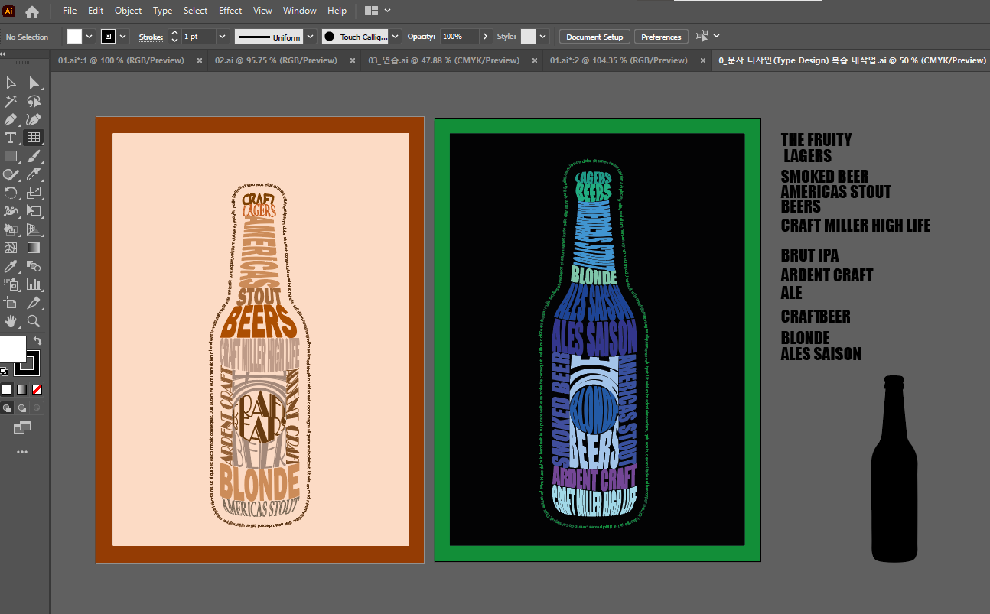Select the Eyedropper tool
Image resolution: width=990 pixels, height=614 pixels.
point(11,266)
